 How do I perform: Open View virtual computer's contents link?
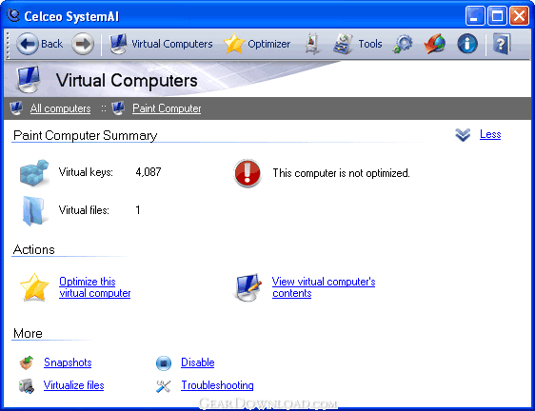click(324, 287)
